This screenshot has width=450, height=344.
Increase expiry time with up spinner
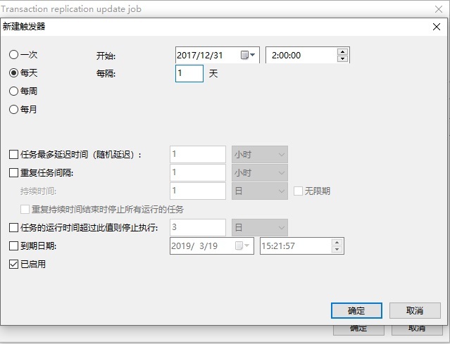point(337,243)
